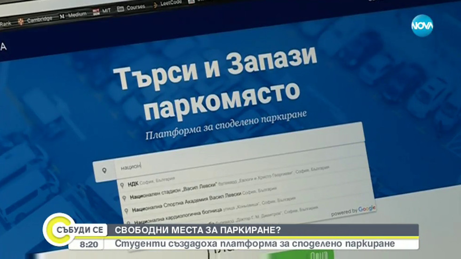Click the Courses folder icon

(120, 9)
